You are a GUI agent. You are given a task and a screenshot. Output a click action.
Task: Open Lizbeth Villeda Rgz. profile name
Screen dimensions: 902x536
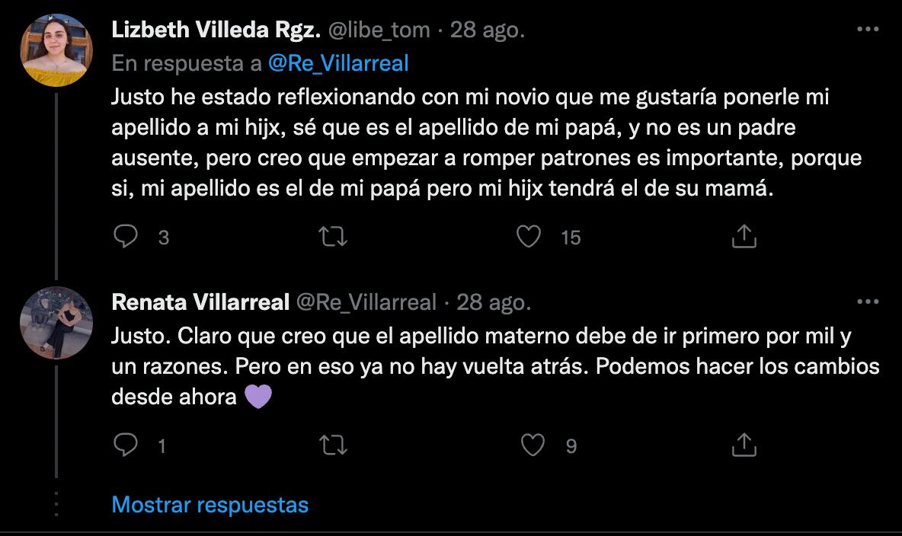coord(216,30)
